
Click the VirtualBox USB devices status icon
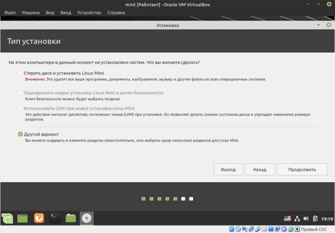click(x=258, y=229)
